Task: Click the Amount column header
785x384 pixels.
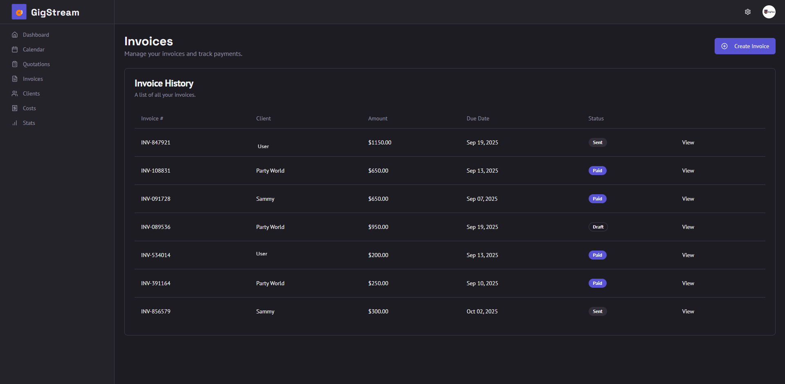Action: [x=377, y=118]
